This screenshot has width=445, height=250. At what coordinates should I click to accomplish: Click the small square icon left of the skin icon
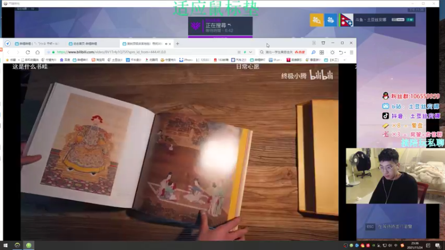pyautogui.click(x=314, y=43)
